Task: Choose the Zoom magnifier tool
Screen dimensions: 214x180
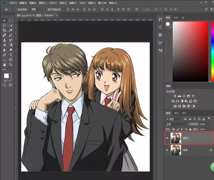Action: pos(11,64)
